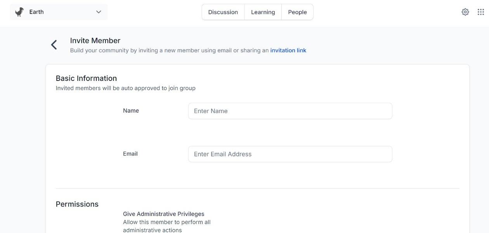489x233 pixels.
Task: Switch to the Discussion tab
Action: click(223, 12)
